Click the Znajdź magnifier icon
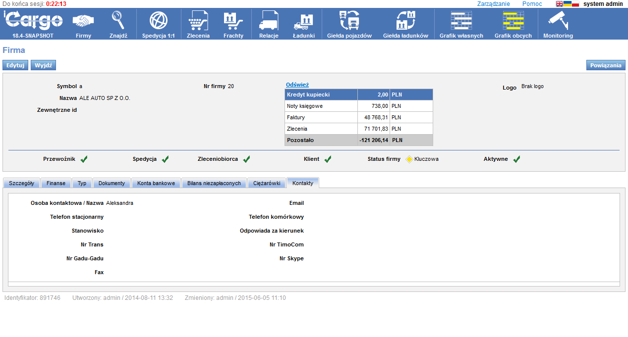This screenshot has height=337, width=628. coord(118,21)
